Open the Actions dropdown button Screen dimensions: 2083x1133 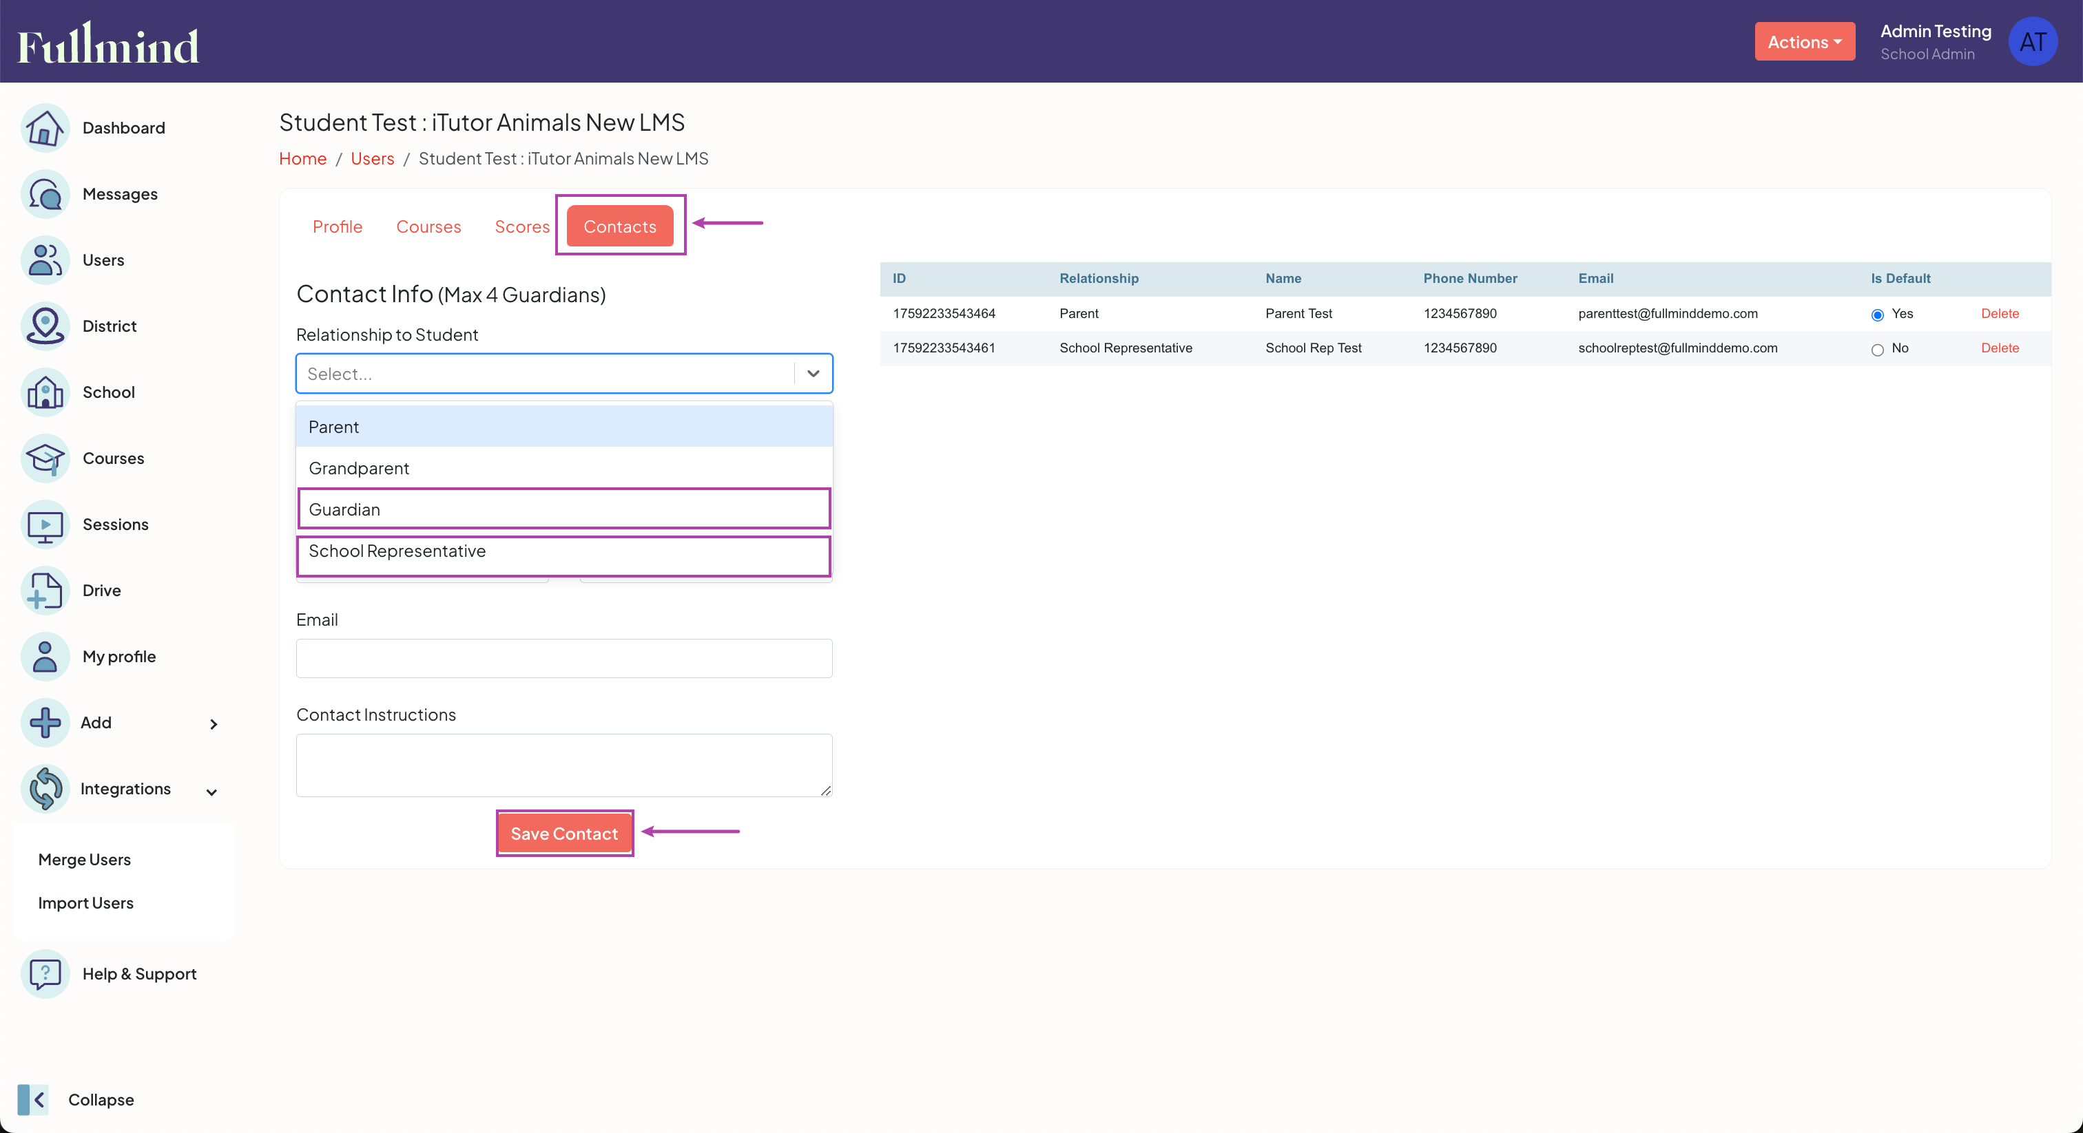click(1805, 41)
